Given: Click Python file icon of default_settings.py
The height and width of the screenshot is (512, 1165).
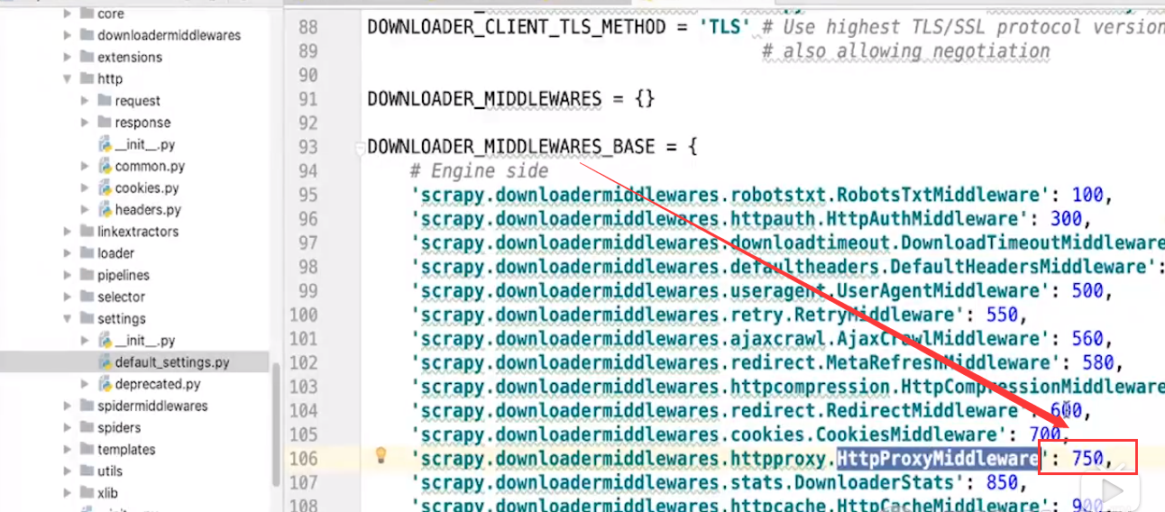Looking at the screenshot, I should coord(104,362).
